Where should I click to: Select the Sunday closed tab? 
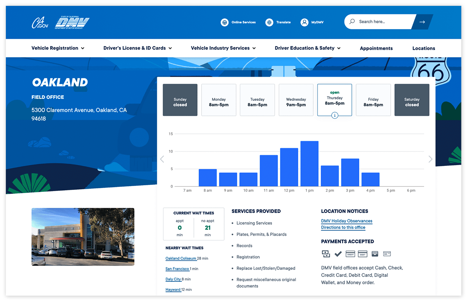pos(180,100)
